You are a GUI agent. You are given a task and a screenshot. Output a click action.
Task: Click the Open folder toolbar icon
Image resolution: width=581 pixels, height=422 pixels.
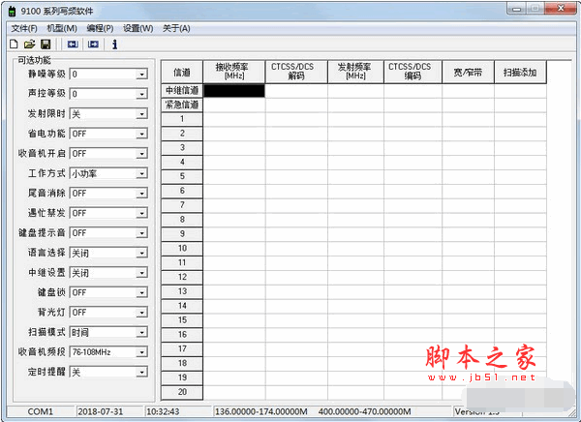pos(29,45)
